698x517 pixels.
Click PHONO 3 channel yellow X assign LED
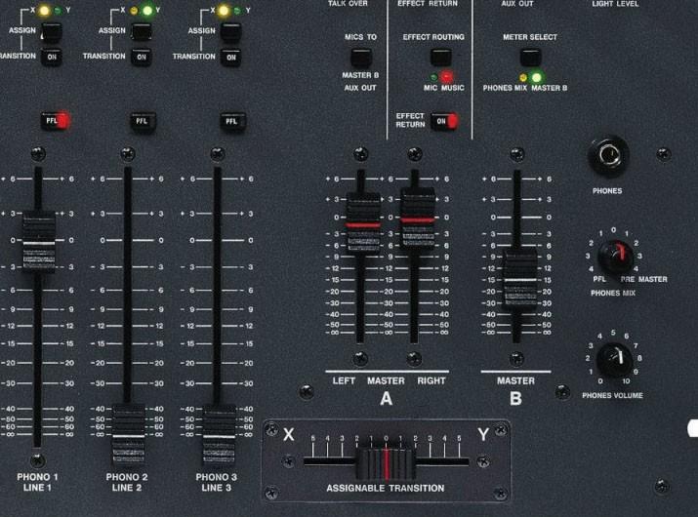(x=224, y=11)
